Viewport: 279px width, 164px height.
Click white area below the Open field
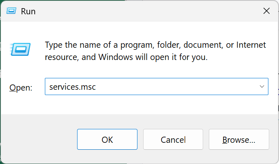tap(155, 105)
